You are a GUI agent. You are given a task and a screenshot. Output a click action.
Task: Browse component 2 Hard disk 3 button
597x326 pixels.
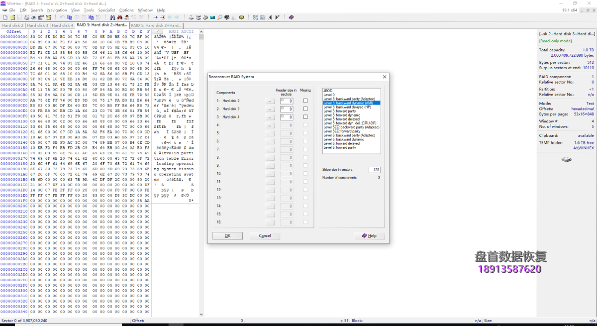click(270, 109)
